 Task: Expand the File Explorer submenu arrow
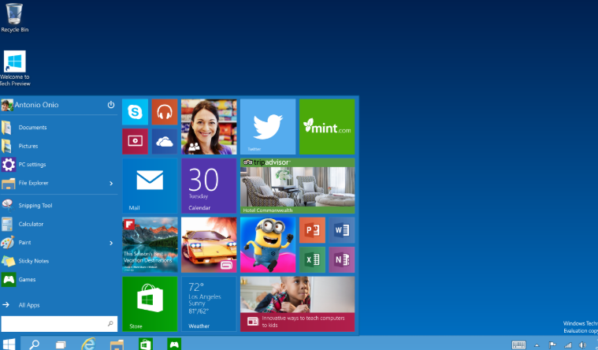pyautogui.click(x=111, y=183)
